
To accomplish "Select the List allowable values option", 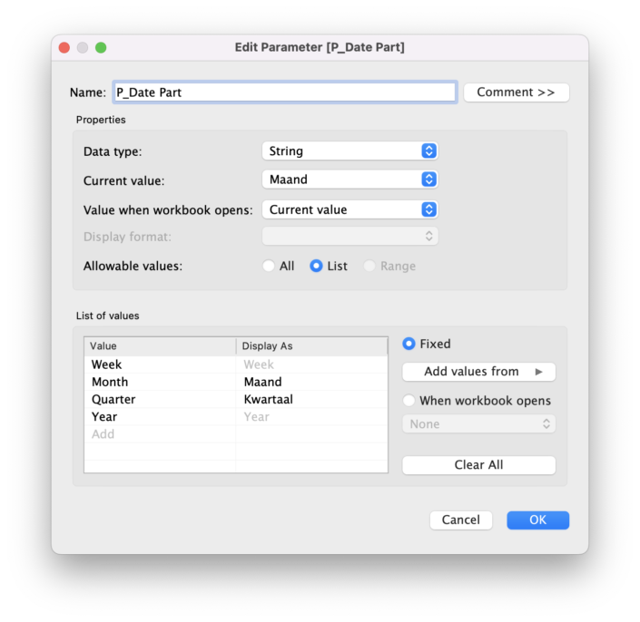I will point(317,267).
